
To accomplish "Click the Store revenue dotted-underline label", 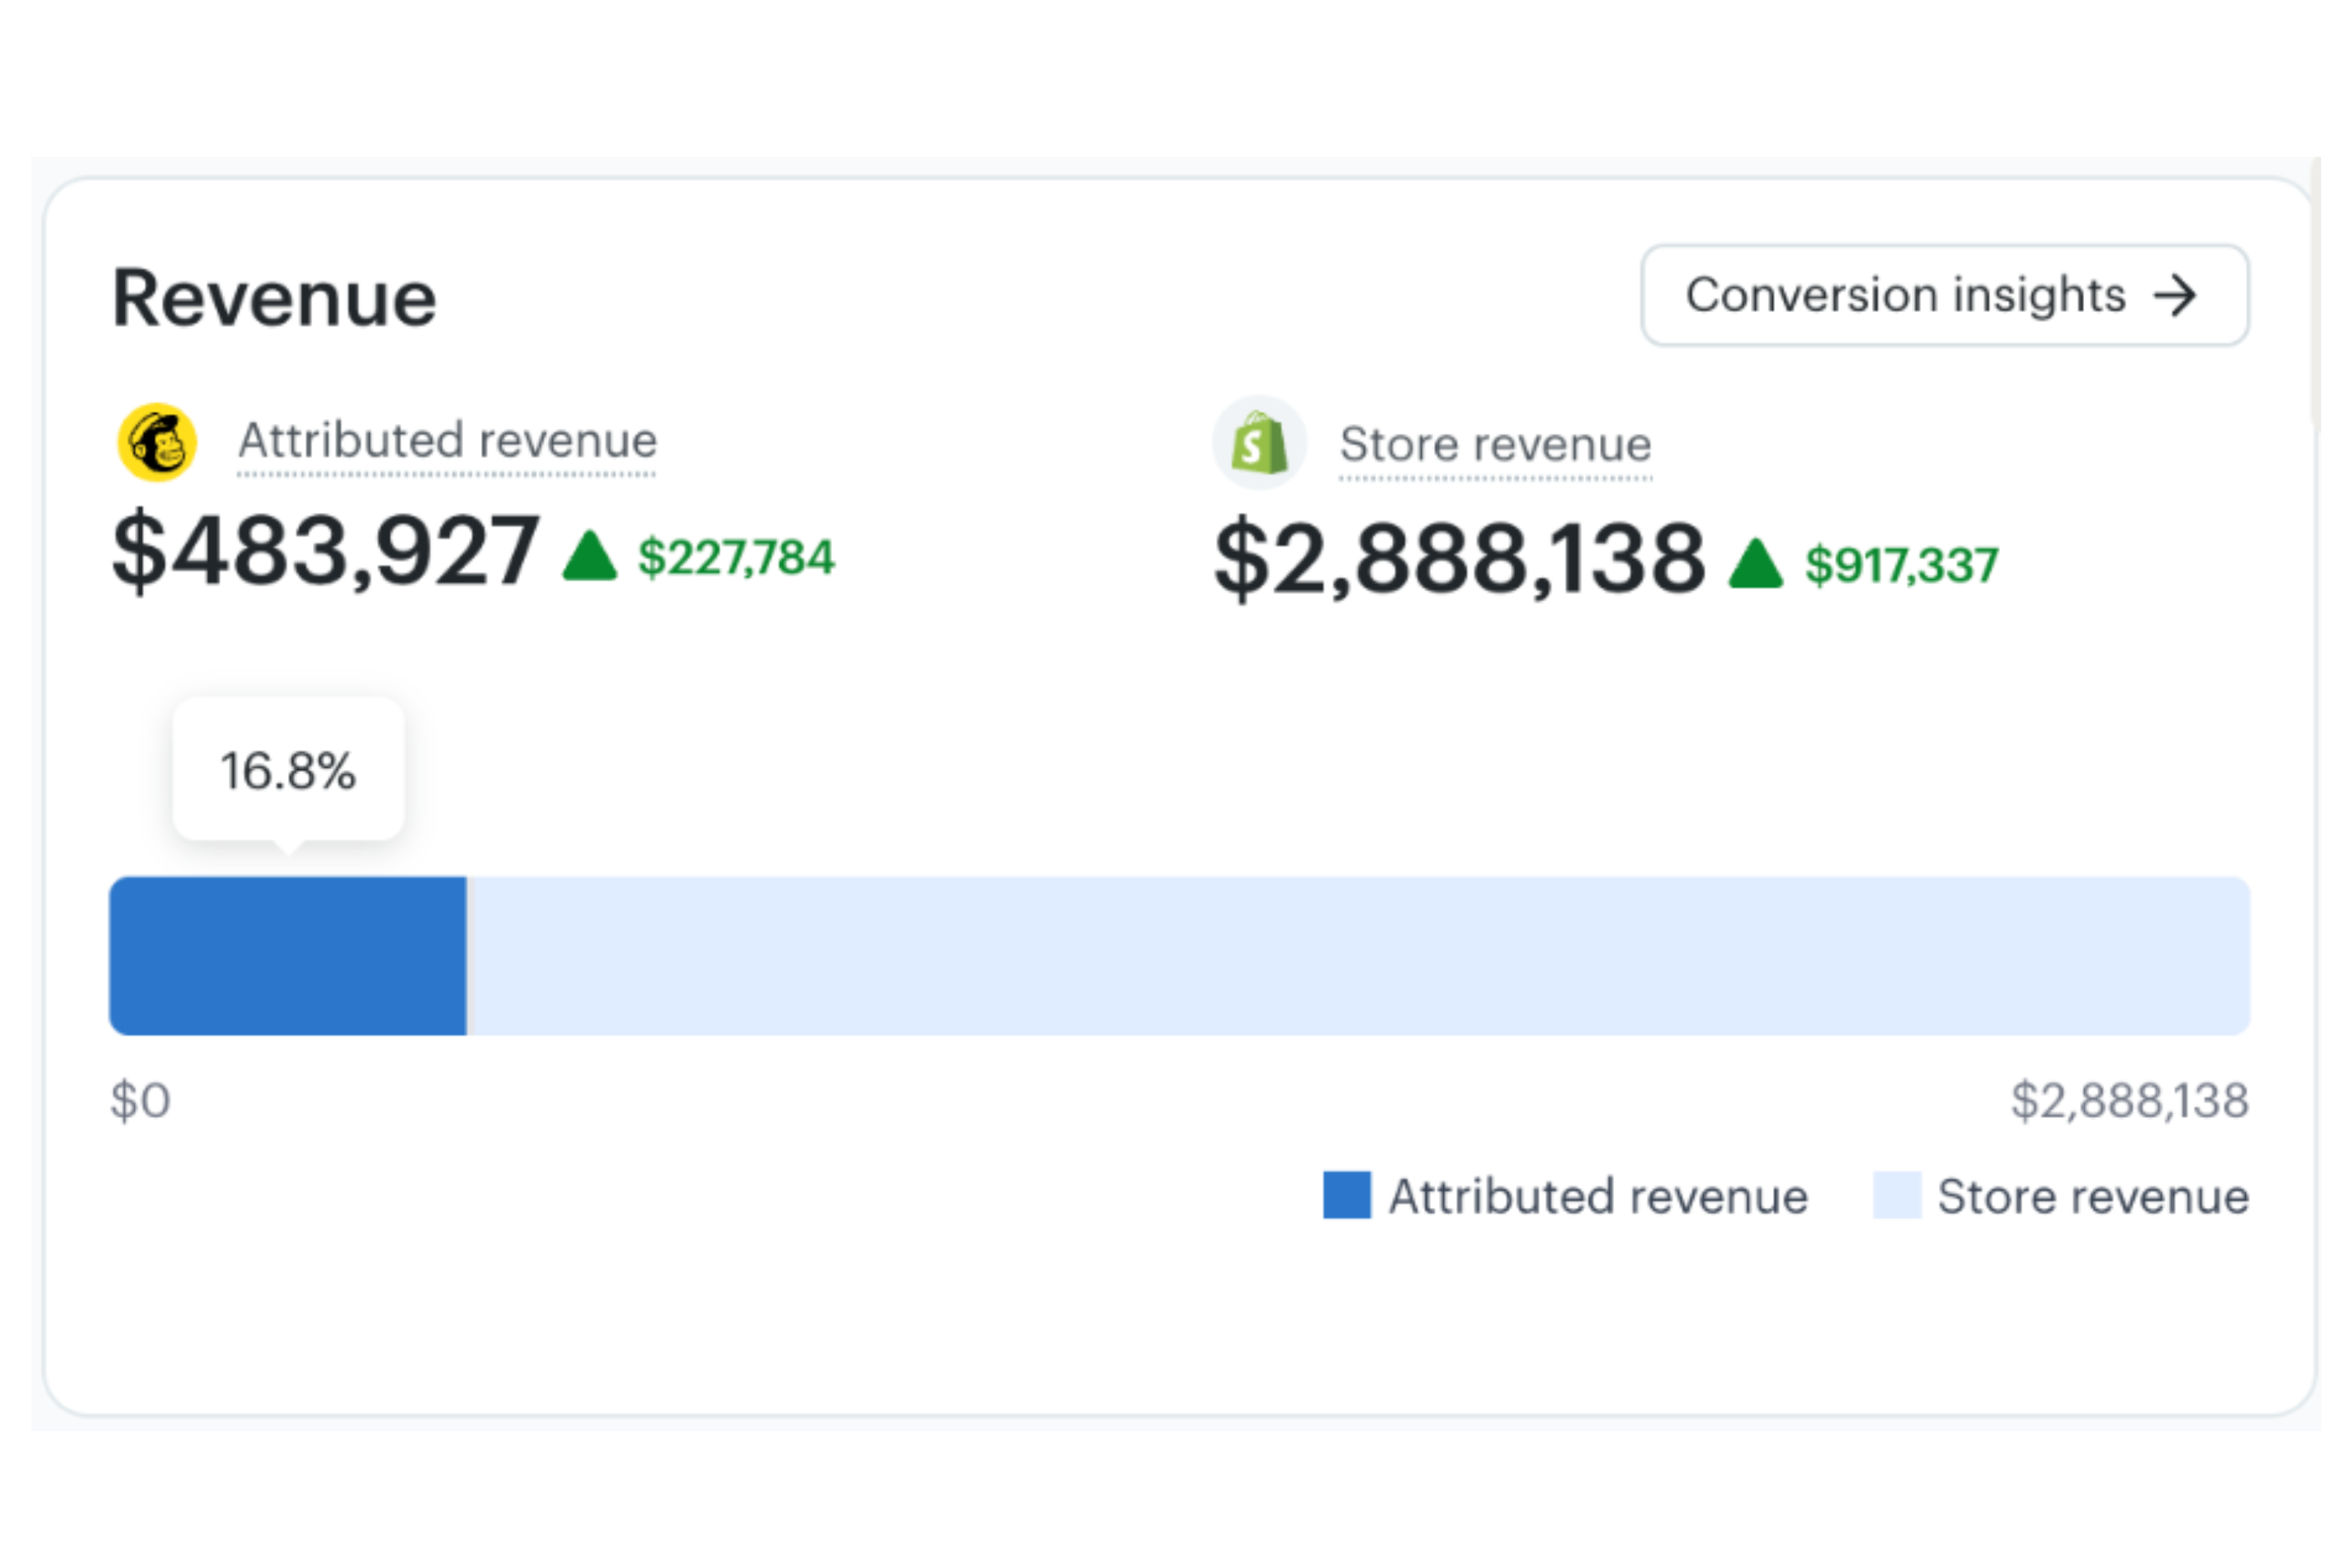I will click(x=1495, y=445).
